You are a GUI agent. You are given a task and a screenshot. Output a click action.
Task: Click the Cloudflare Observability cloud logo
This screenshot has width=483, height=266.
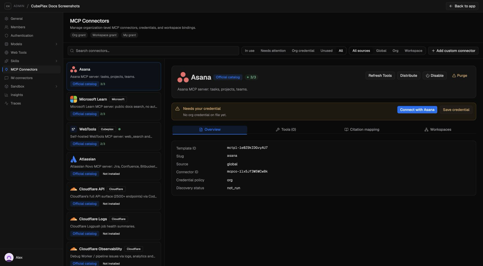[x=74, y=249]
